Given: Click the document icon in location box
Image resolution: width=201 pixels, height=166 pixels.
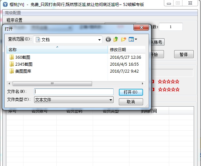Looking at the screenshot, I should [38, 40].
